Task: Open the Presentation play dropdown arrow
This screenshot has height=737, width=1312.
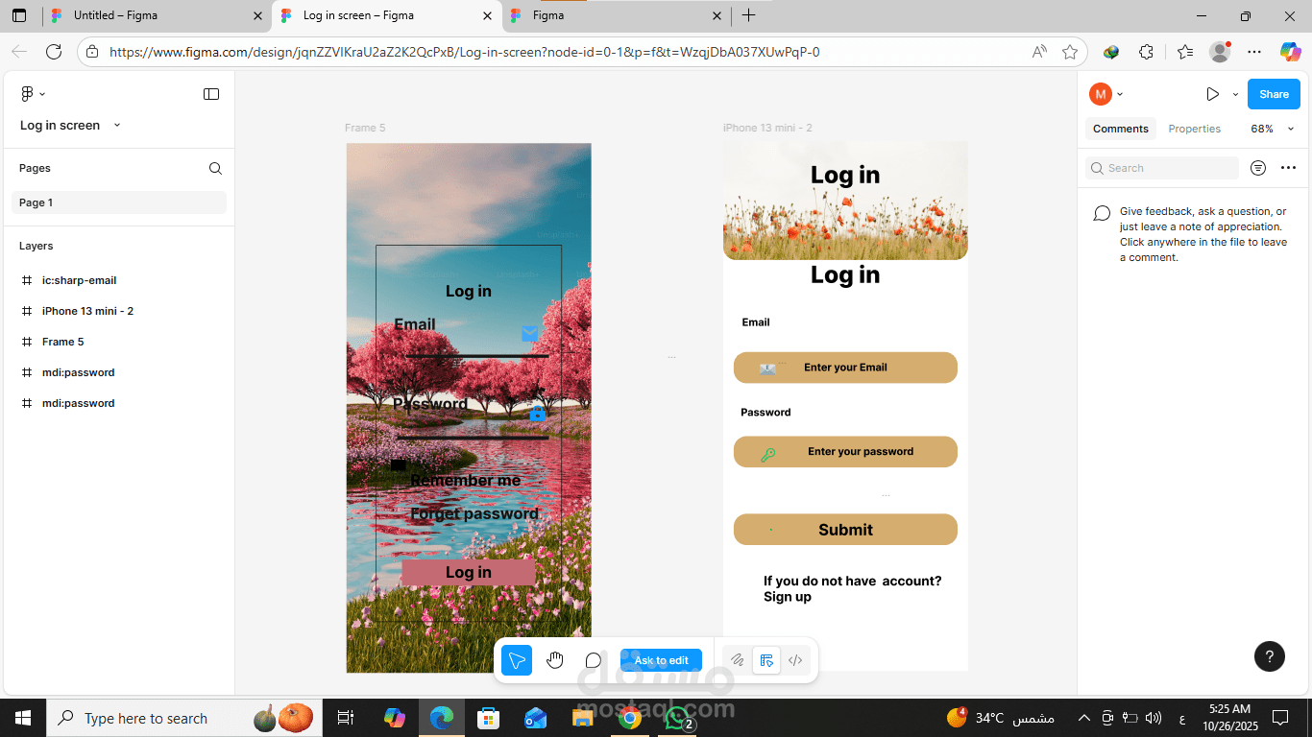Action: [1235, 93]
